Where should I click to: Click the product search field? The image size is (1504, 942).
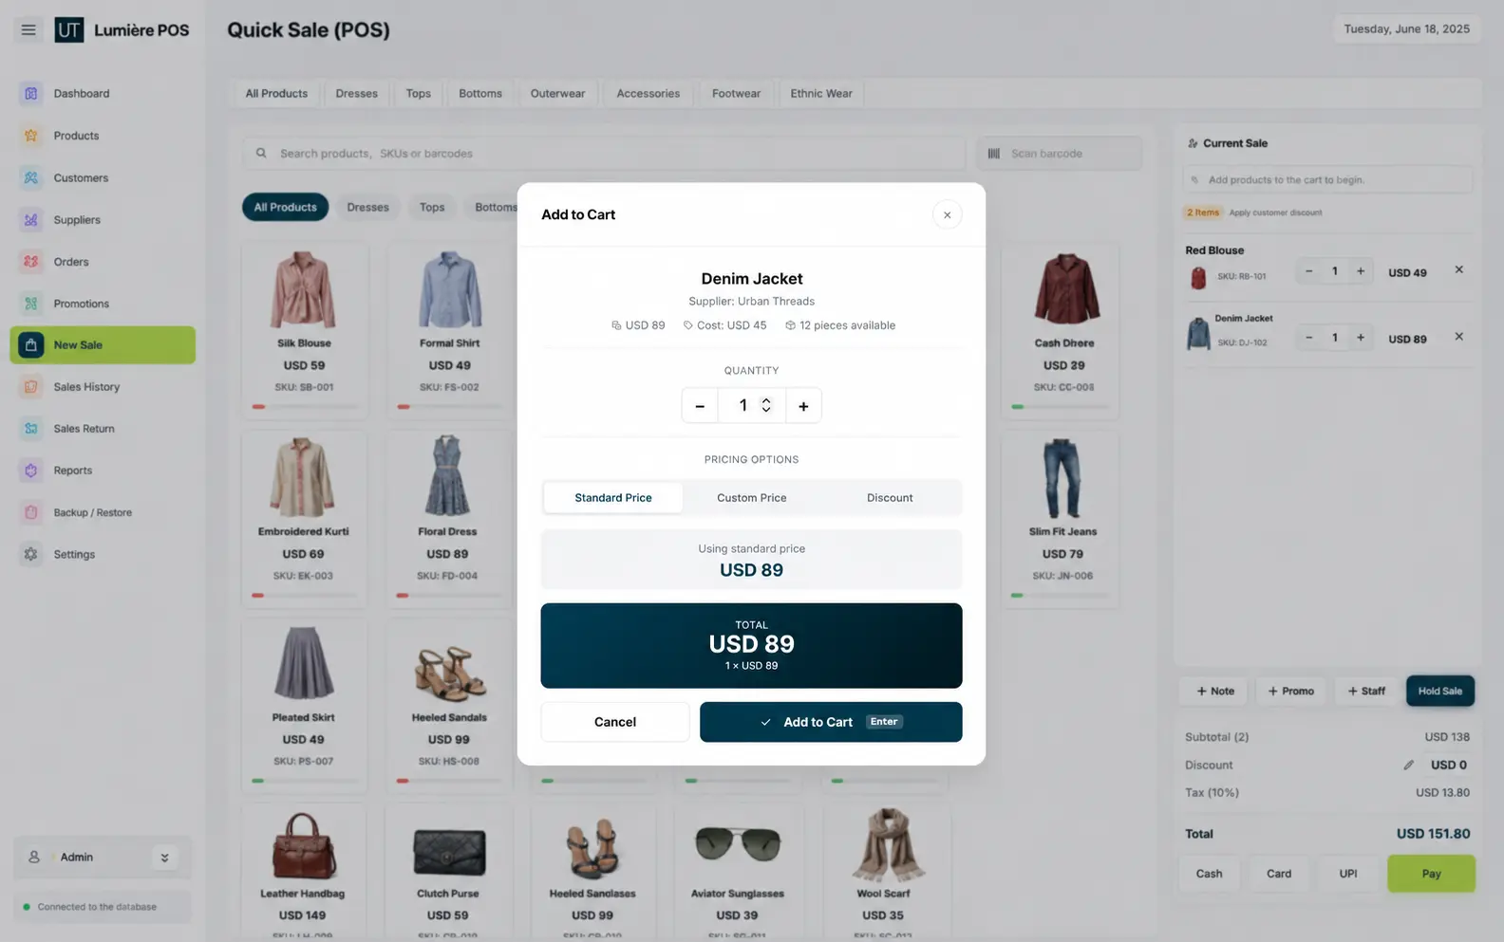click(x=604, y=153)
